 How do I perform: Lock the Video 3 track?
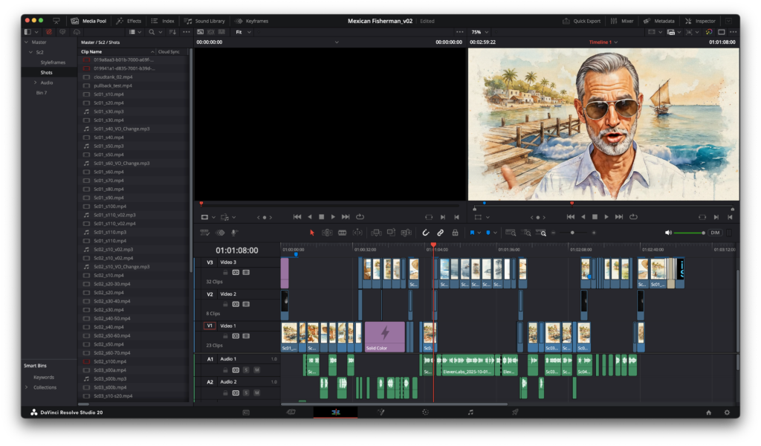tap(225, 272)
